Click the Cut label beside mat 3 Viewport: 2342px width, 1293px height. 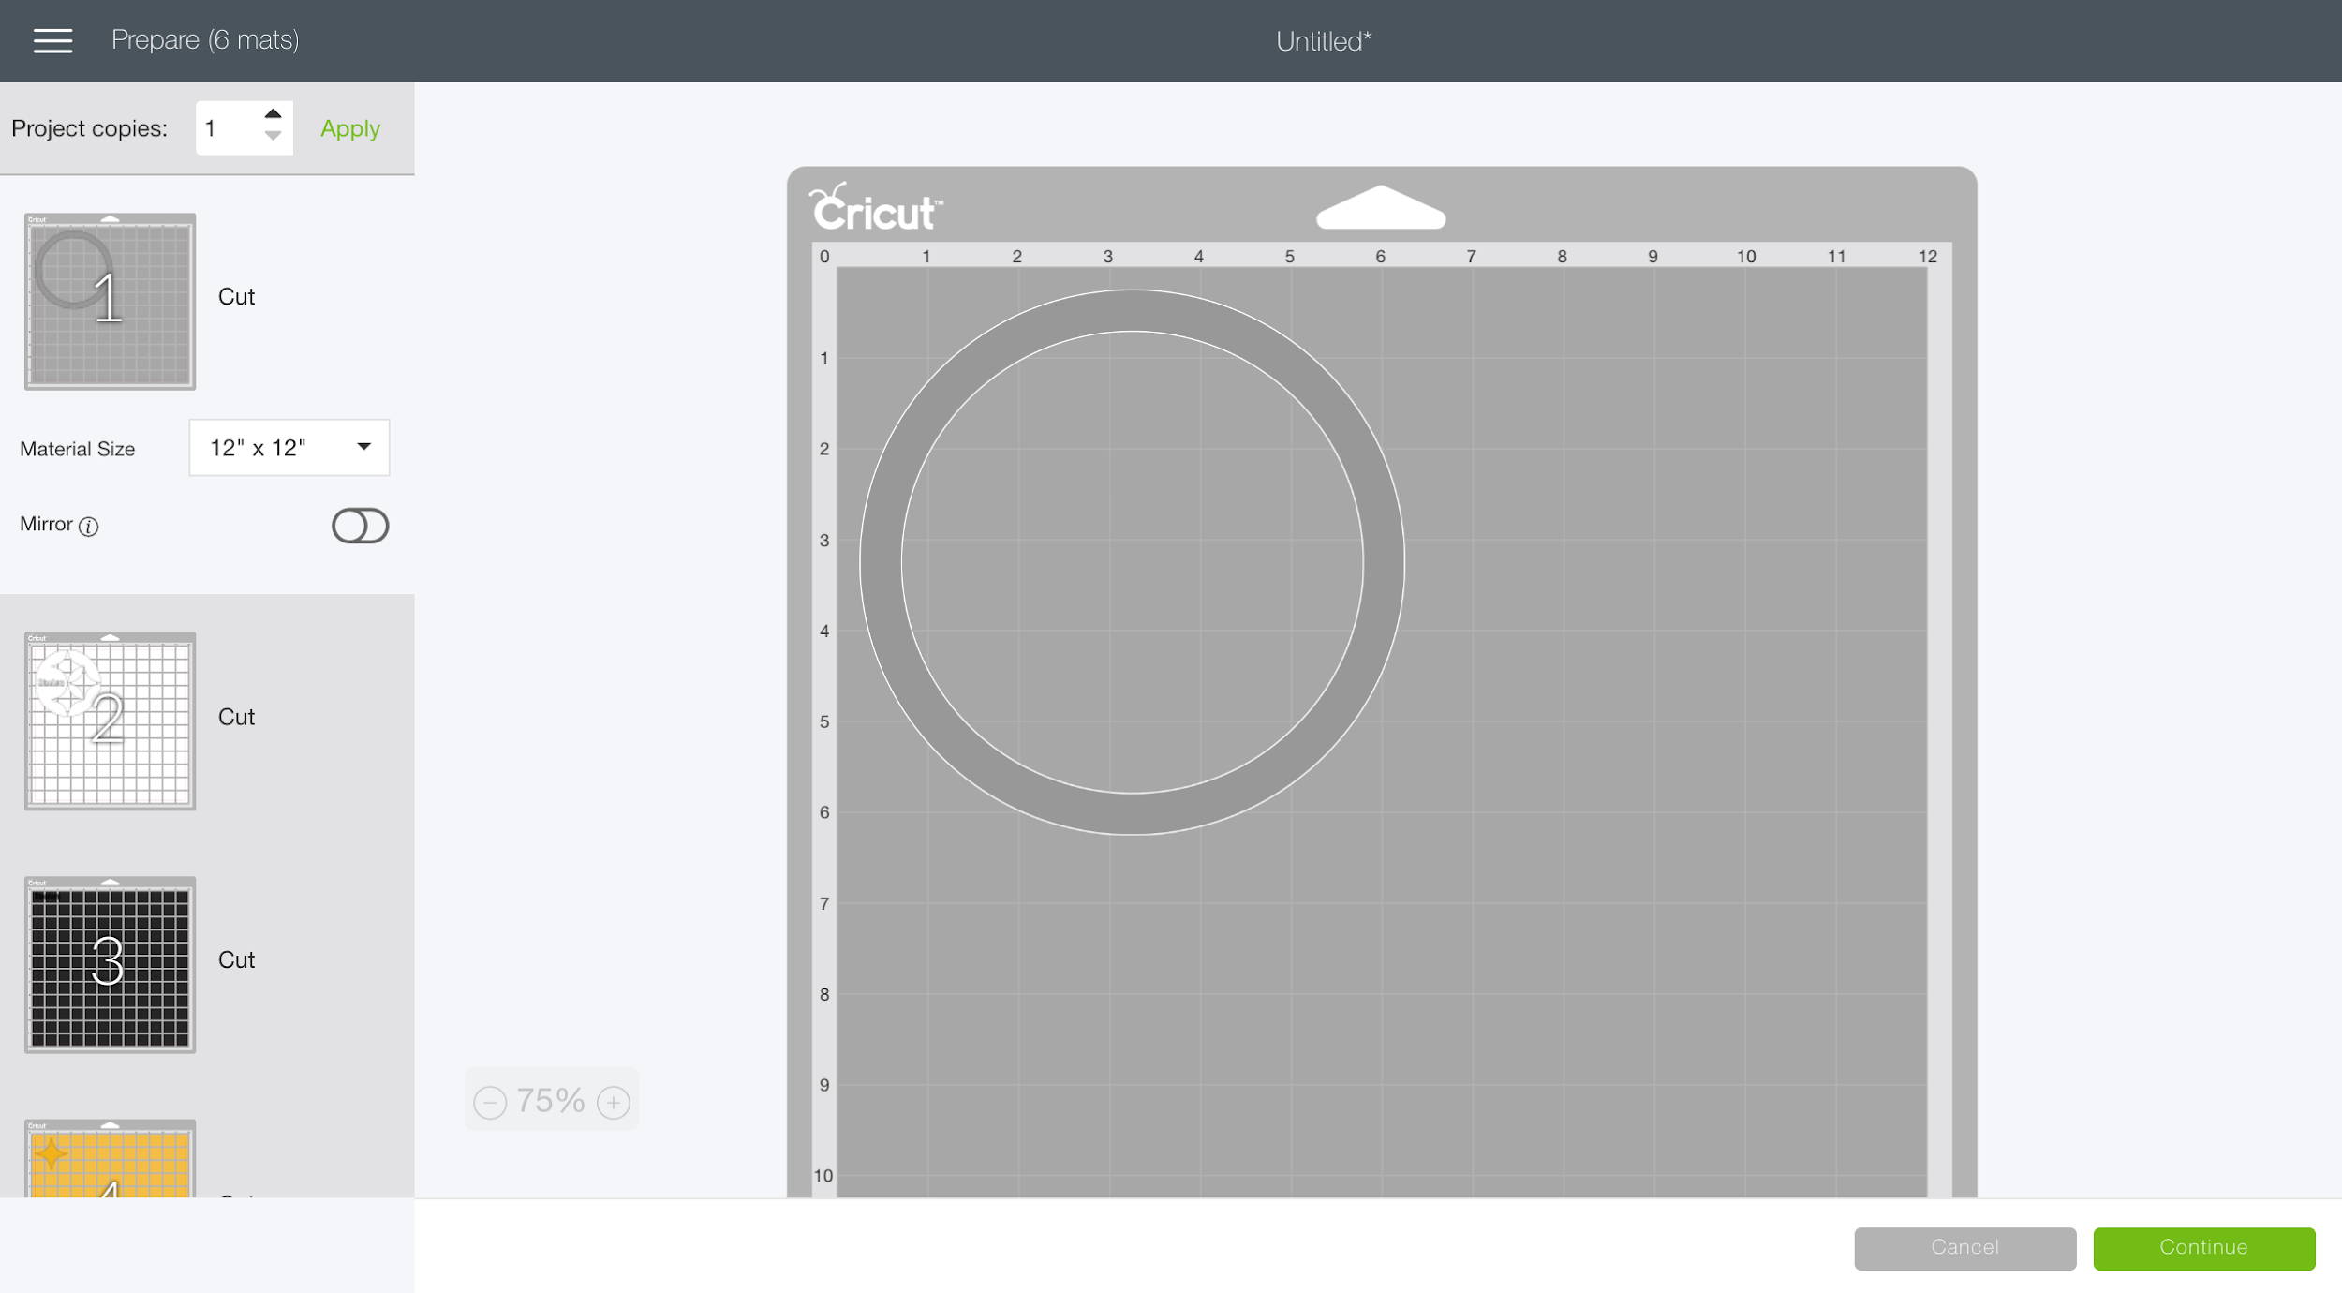point(236,959)
